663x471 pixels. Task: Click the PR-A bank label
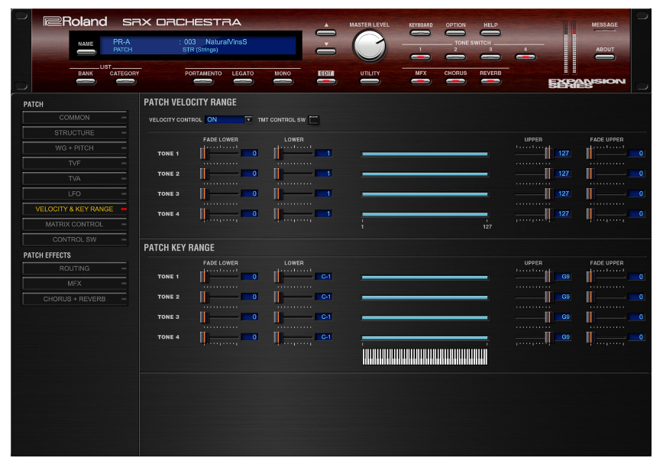[121, 42]
